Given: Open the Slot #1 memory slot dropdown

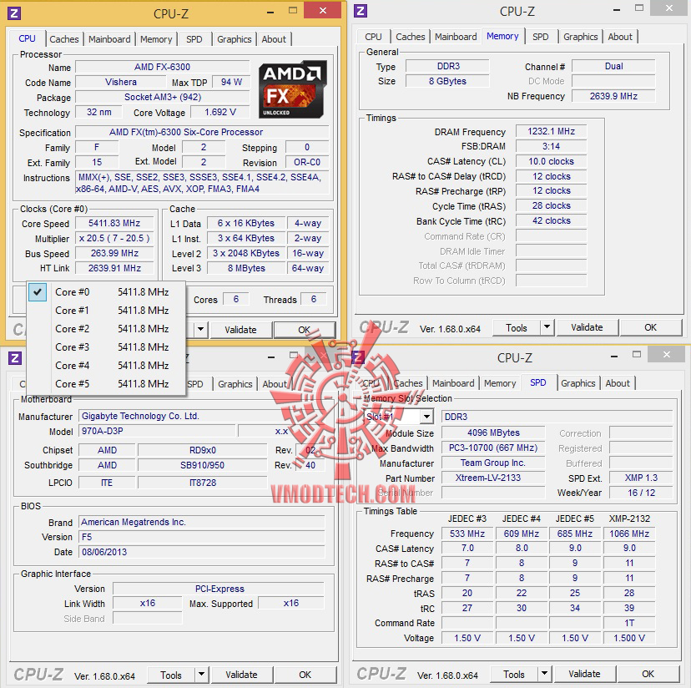Looking at the screenshot, I should coord(426,417).
